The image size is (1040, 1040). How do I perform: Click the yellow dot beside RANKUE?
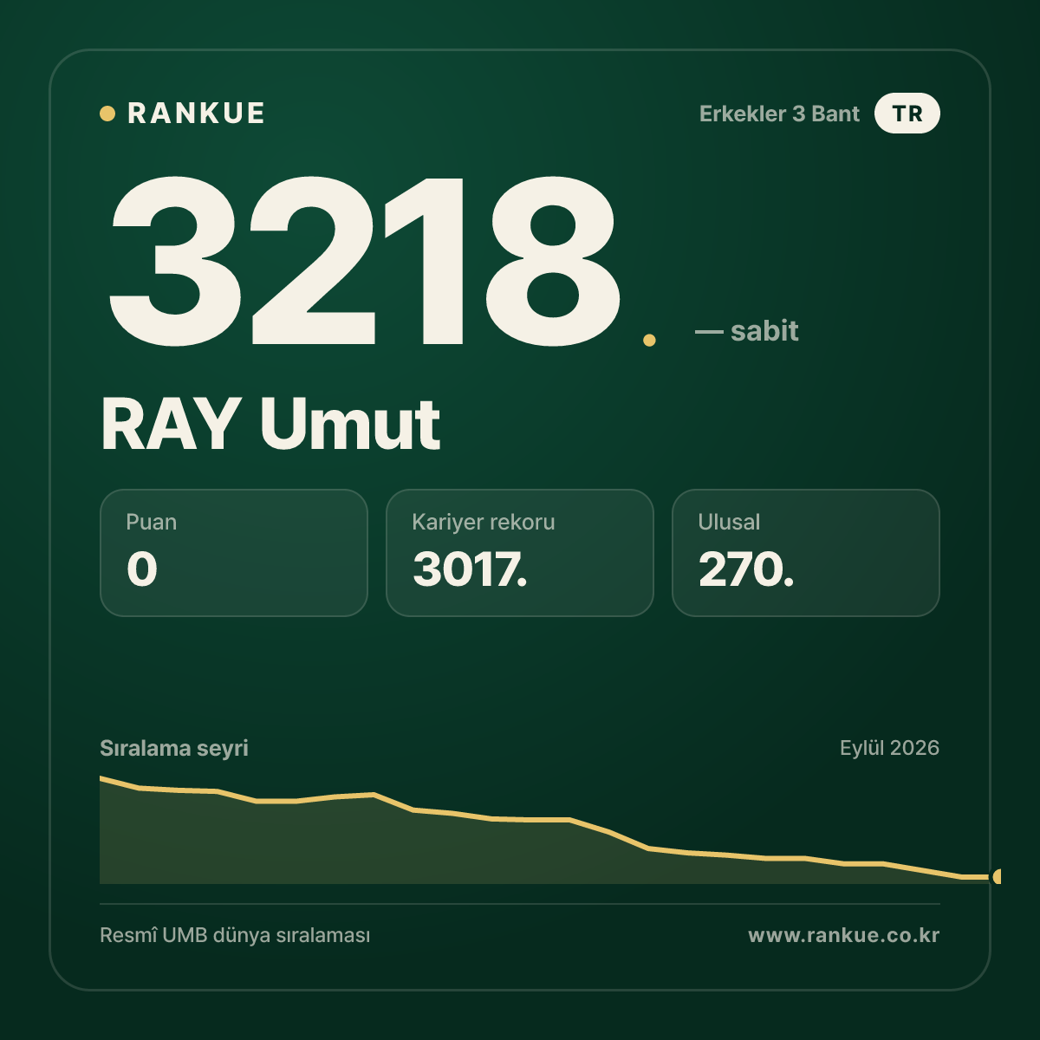pyautogui.click(x=107, y=114)
